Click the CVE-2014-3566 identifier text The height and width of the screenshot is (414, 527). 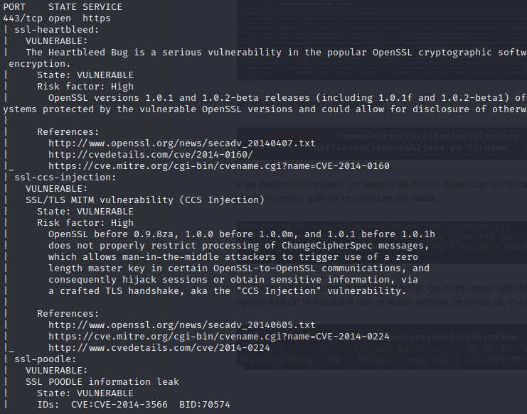tap(131, 405)
